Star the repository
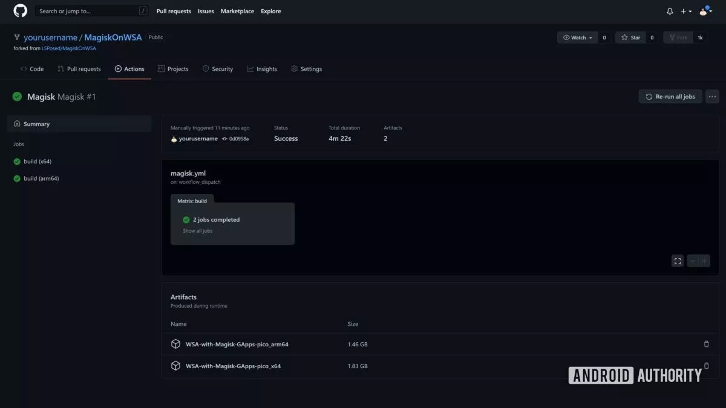 click(630, 37)
